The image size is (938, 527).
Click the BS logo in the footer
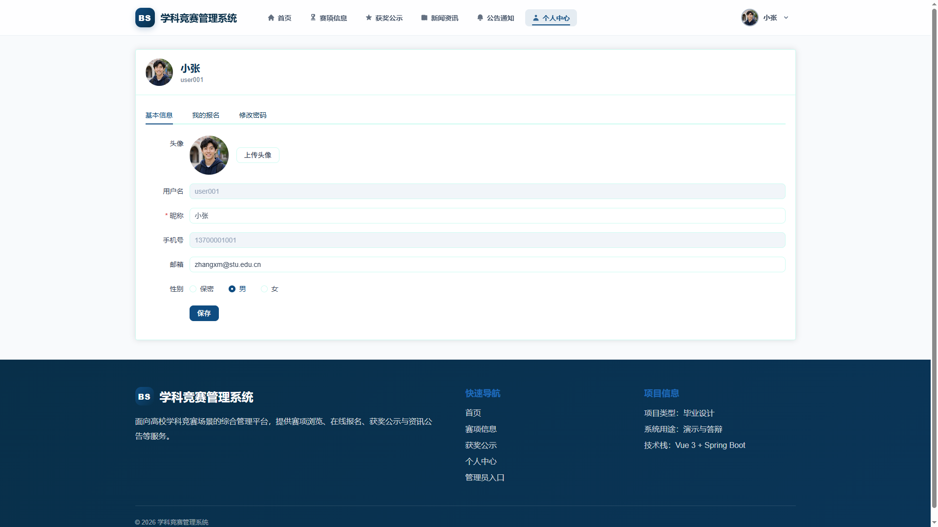[x=145, y=396]
